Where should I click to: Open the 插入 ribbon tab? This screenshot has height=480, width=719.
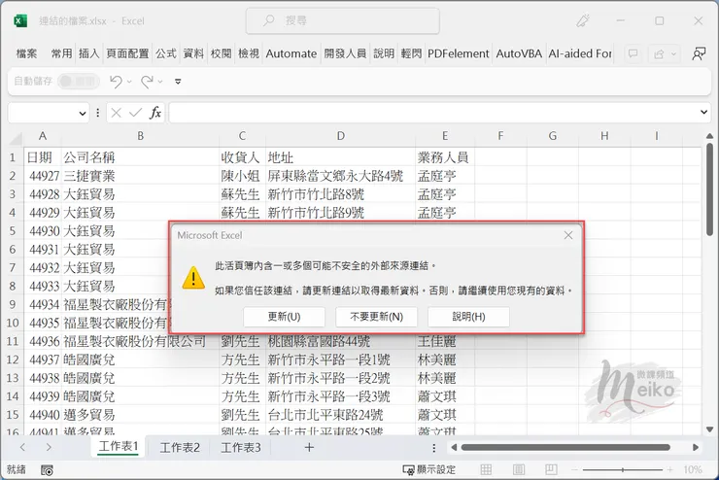coord(89,53)
